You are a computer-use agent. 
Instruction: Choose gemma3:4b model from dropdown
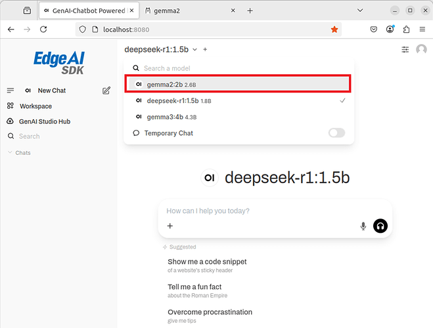(238, 117)
